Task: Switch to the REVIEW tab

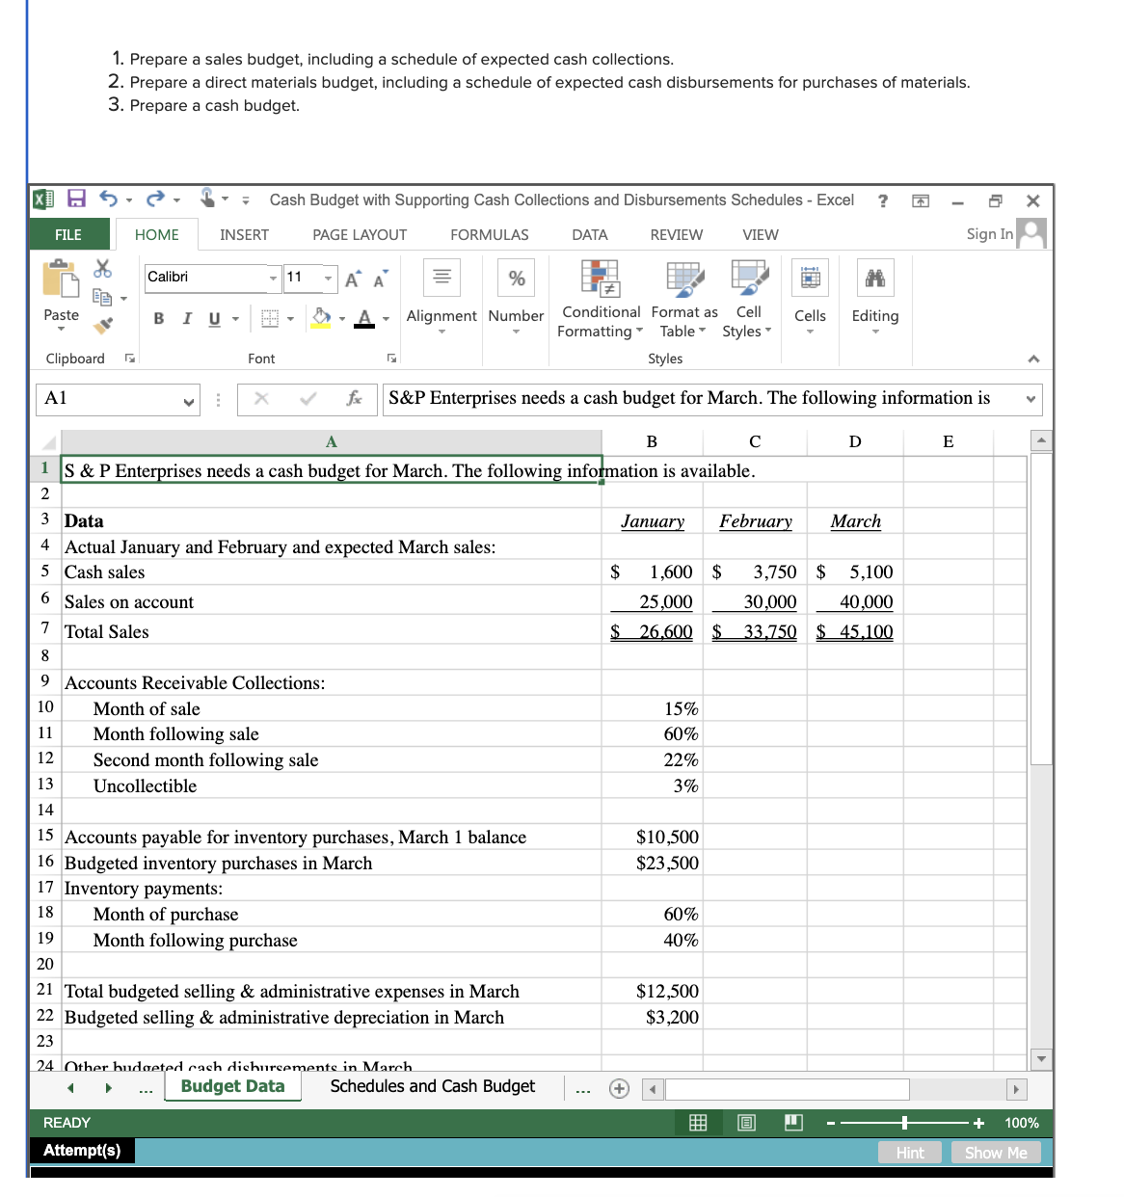Action: [677, 234]
